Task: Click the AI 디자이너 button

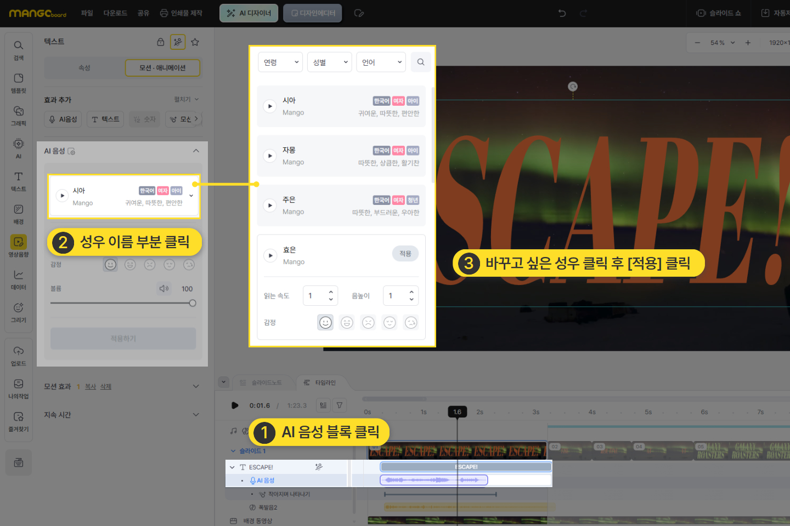Action: point(249,13)
